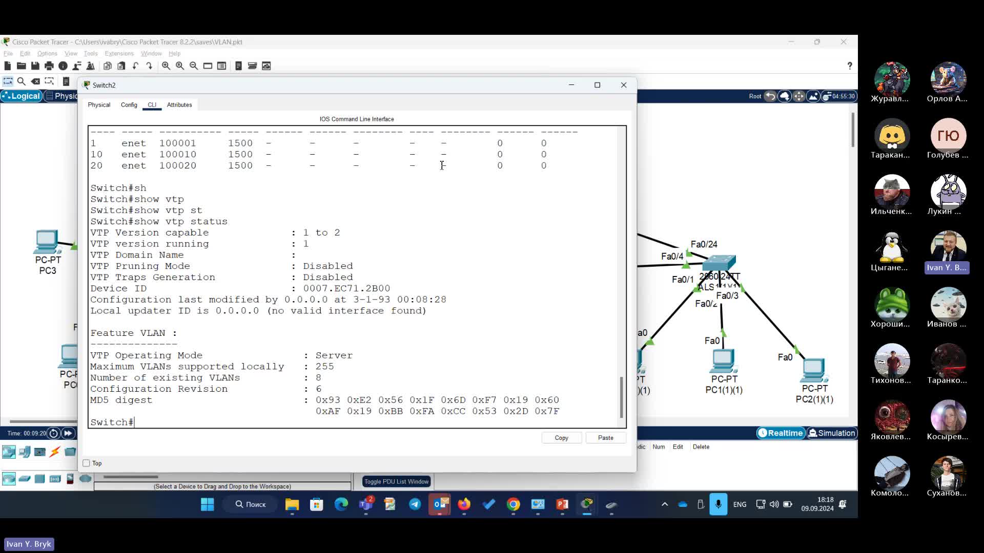Viewport: 984px width, 553px height.
Task: Click the Print toolbar icon
Action: [49, 66]
